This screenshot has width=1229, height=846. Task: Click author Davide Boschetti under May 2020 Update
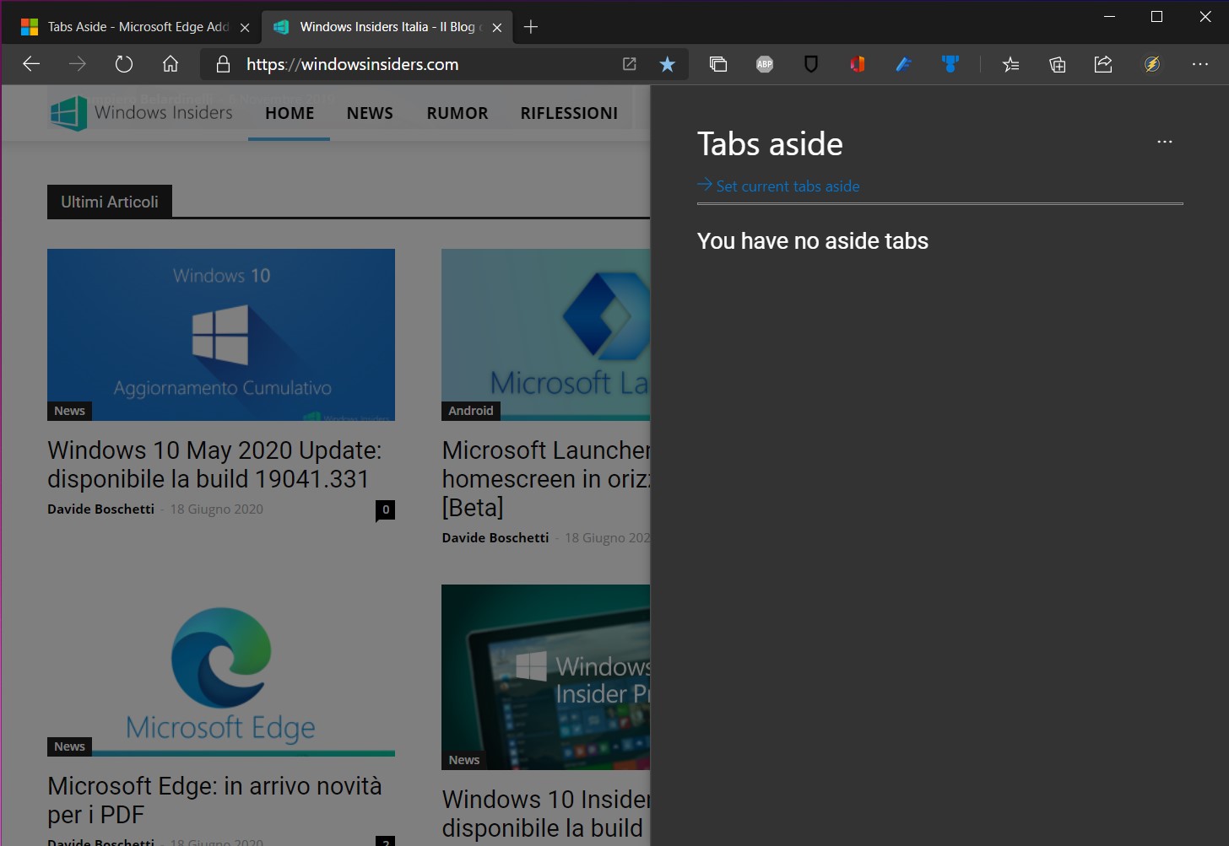(100, 509)
